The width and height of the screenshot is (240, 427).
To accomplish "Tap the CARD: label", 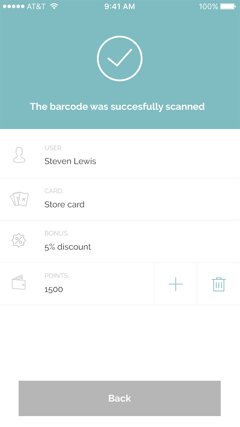I will click(54, 191).
